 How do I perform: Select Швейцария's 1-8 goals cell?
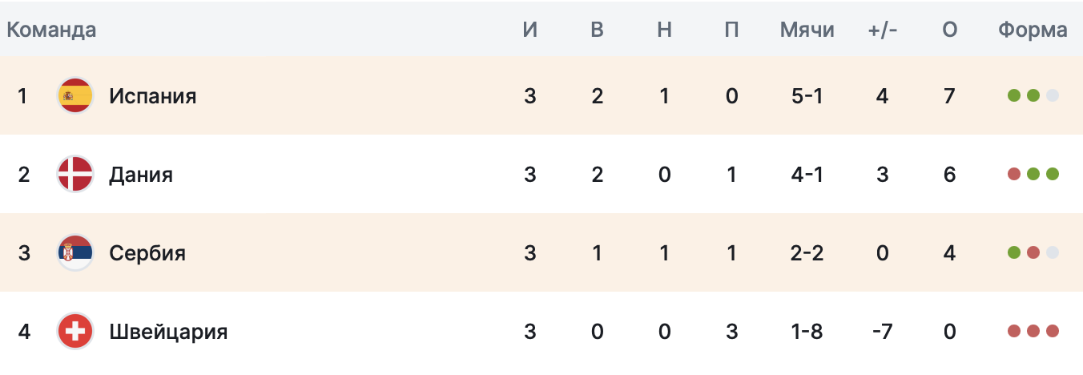pos(807,332)
